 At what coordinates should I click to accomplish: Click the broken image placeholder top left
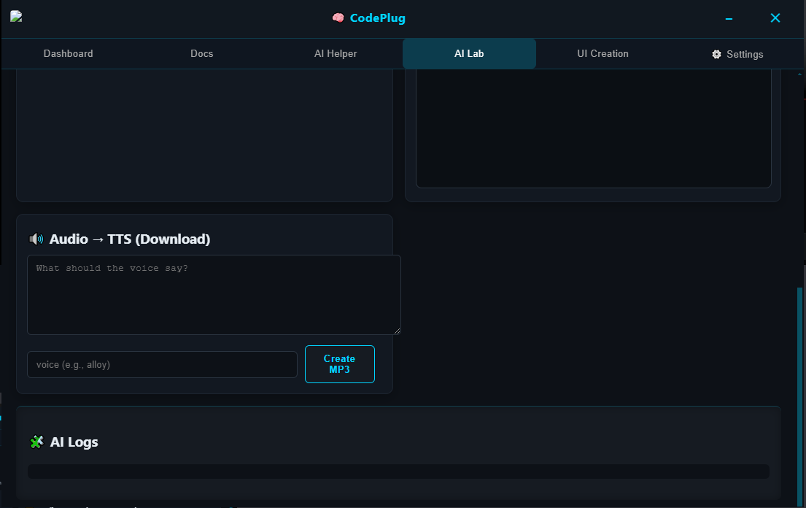click(x=15, y=16)
